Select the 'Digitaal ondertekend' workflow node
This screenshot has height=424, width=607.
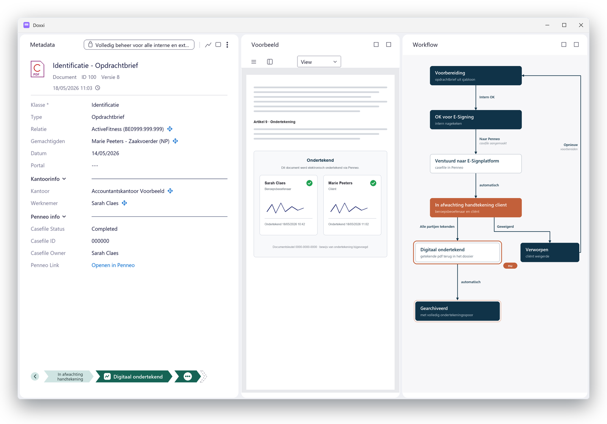(x=458, y=252)
